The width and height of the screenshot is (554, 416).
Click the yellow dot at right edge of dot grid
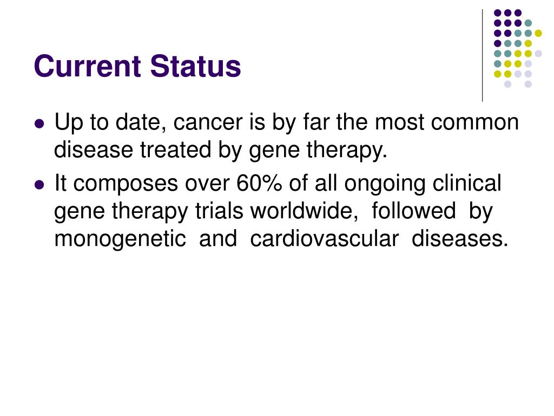(x=538, y=33)
